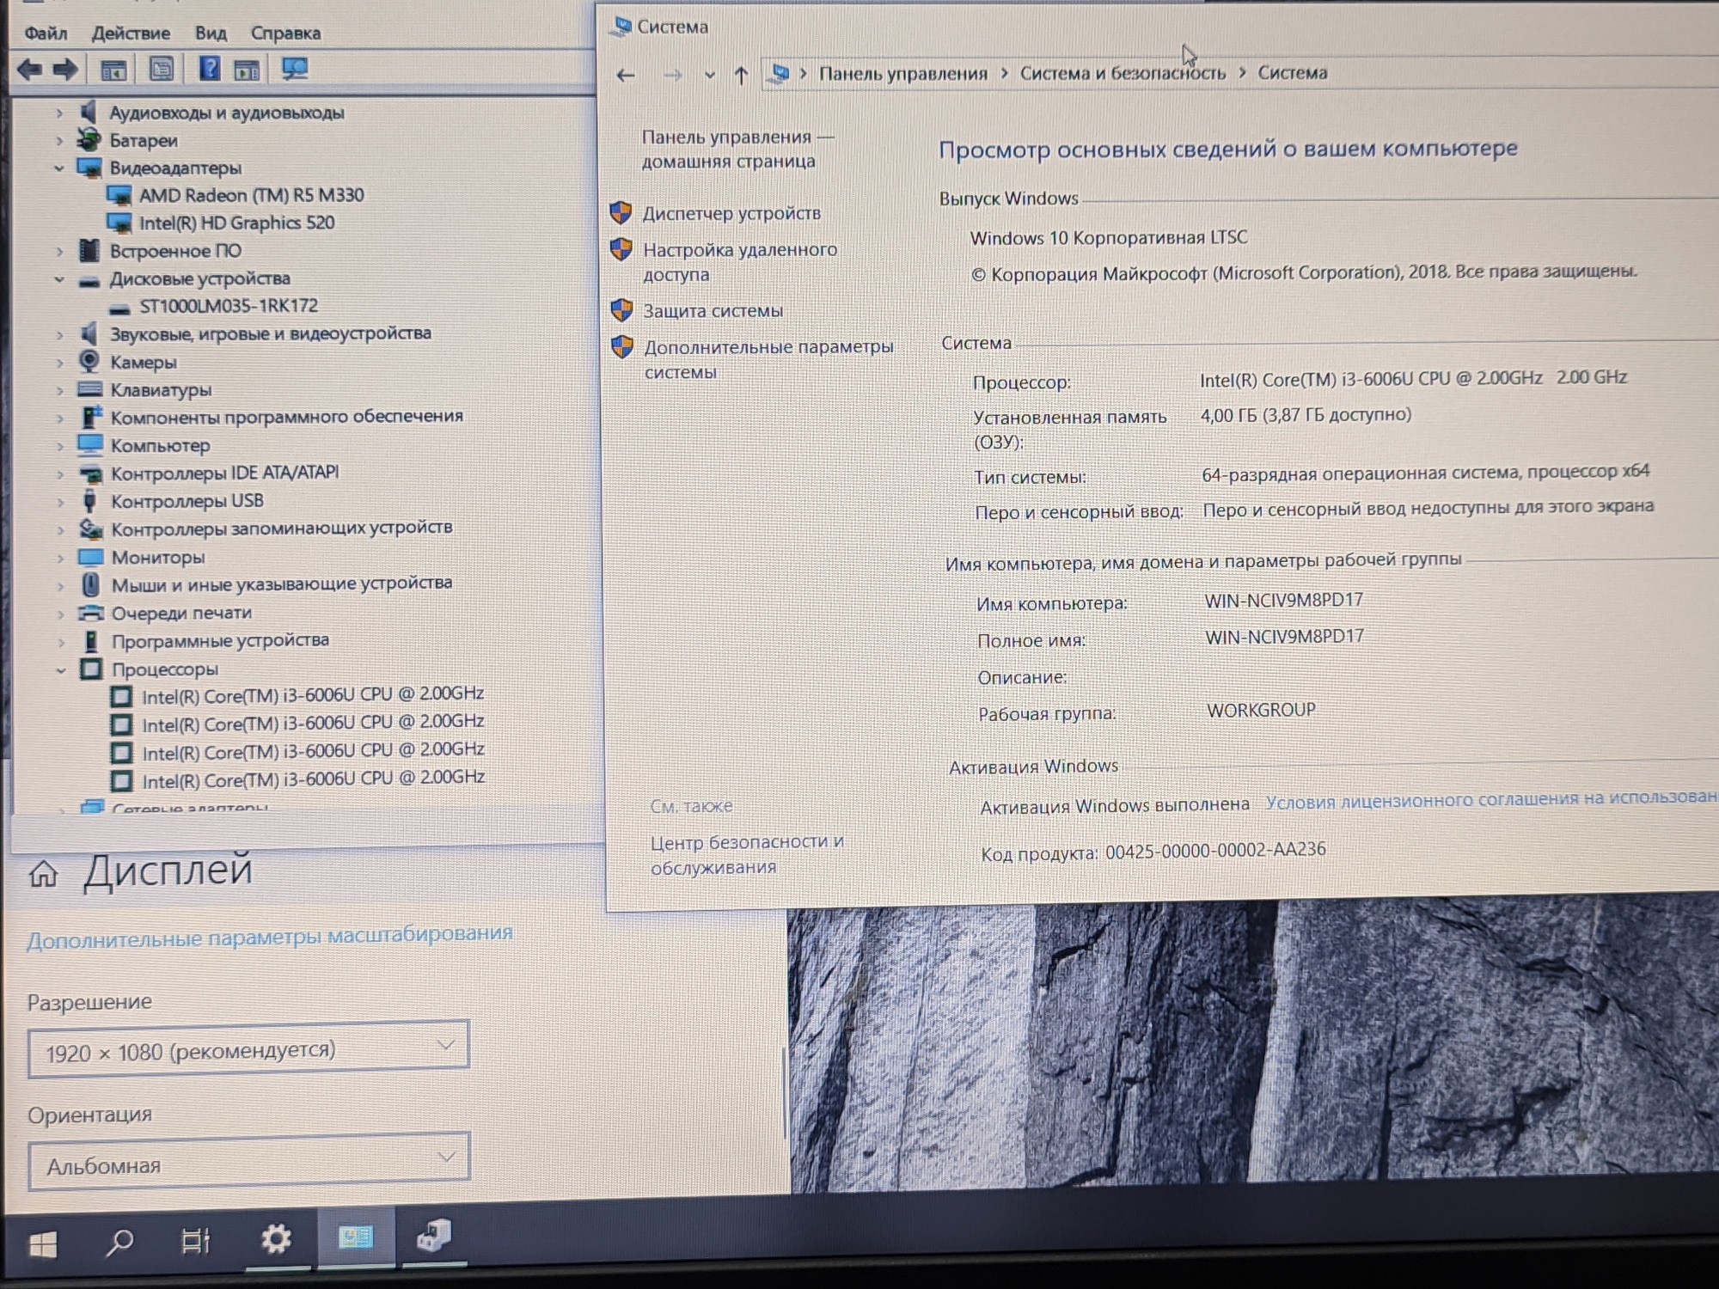This screenshot has width=1719, height=1289.
Task: Click the Cameras category webcam icon
Action: point(89,362)
